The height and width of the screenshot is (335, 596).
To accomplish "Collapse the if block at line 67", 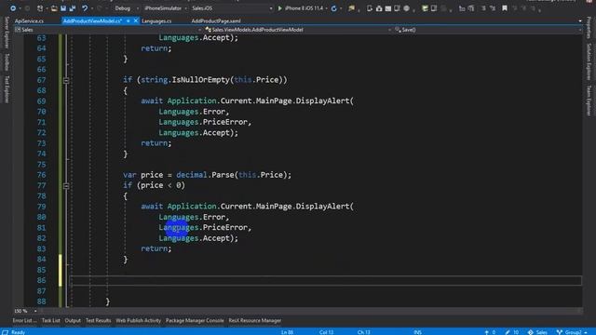I will pyautogui.click(x=66, y=81).
